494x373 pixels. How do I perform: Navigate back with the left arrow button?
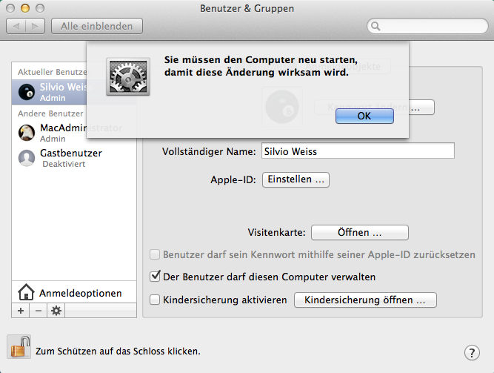point(16,26)
